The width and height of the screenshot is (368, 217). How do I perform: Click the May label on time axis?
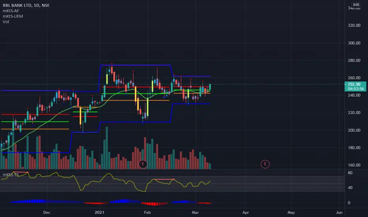[x=291, y=212]
